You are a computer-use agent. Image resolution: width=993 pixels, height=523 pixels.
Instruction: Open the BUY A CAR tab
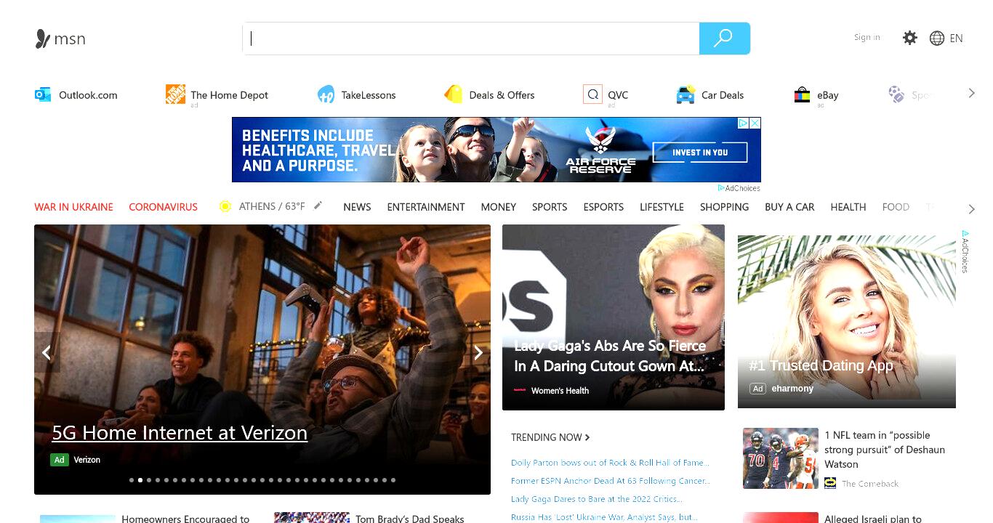[789, 207]
